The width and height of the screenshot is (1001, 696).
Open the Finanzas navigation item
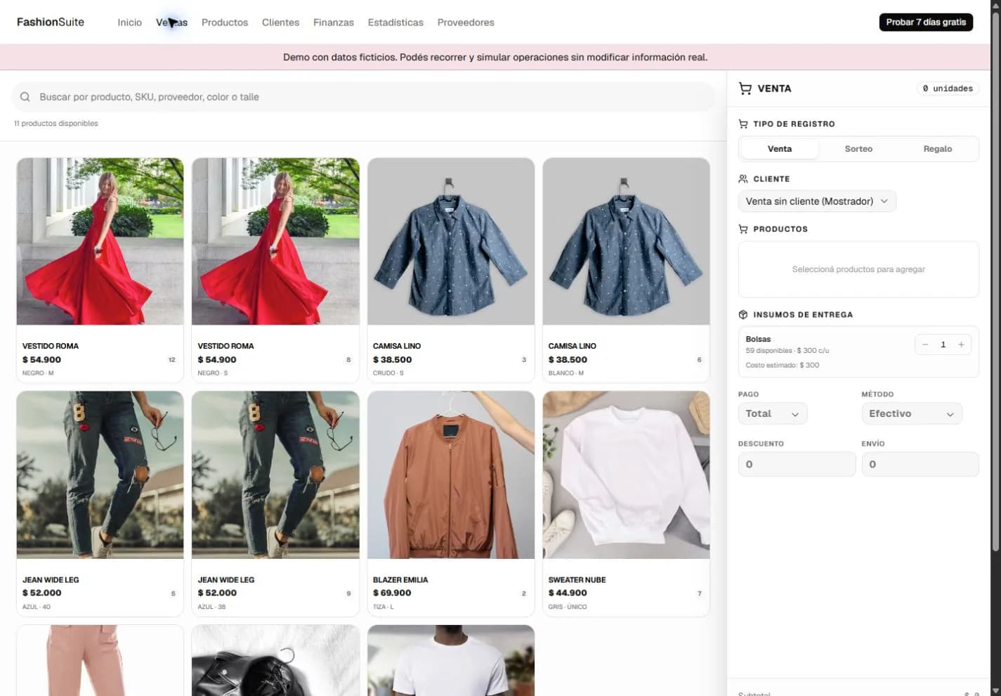pos(334,22)
